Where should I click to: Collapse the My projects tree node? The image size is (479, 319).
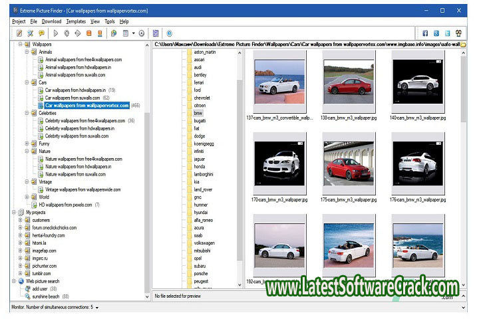coord(14,212)
